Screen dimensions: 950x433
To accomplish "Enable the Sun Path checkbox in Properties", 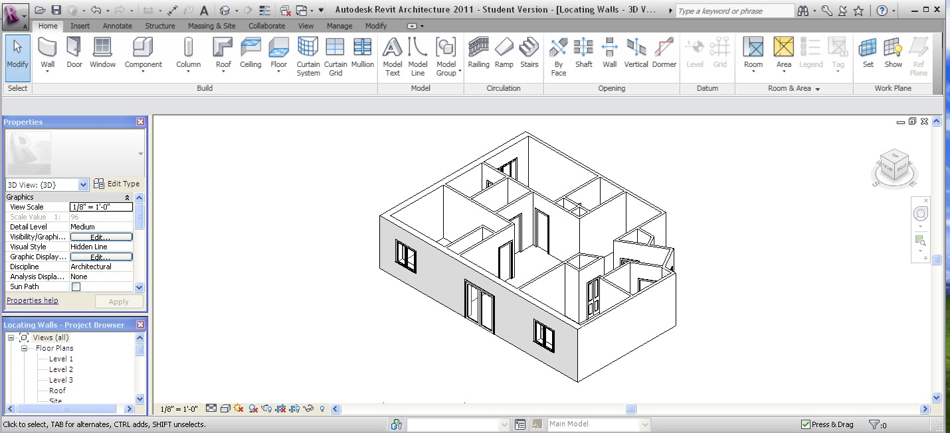I will (75, 286).
